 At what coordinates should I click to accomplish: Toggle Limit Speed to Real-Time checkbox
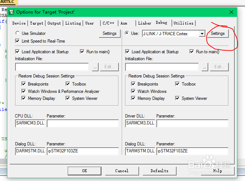coord(17,41)
